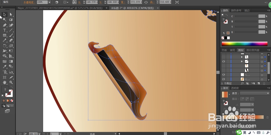Set fill mode to Gradient in toolbox

(x=8, y=100)
